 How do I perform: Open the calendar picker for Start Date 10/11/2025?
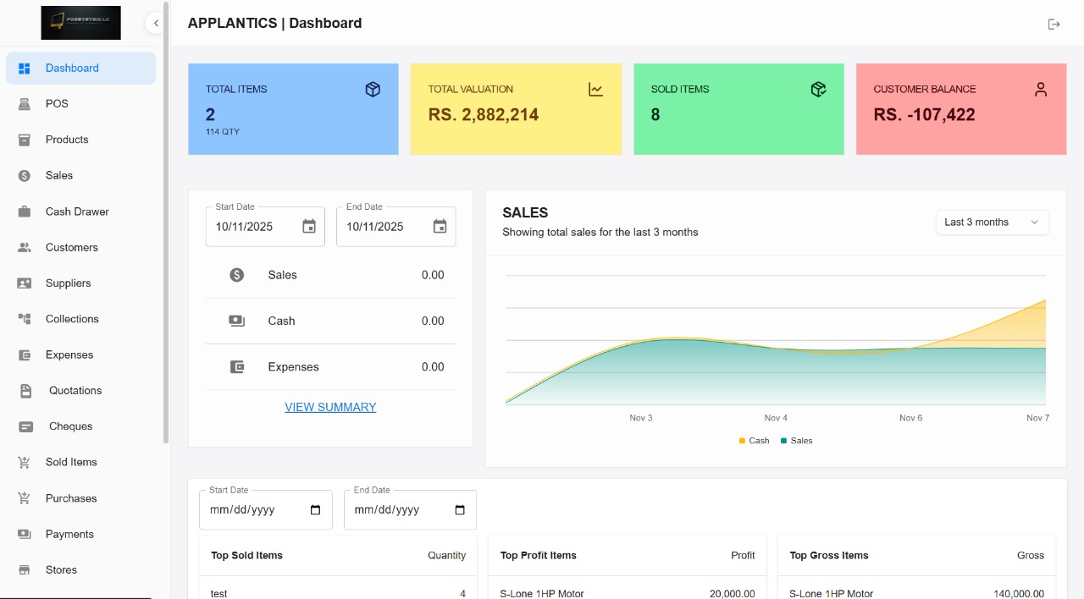coord(309,227)
